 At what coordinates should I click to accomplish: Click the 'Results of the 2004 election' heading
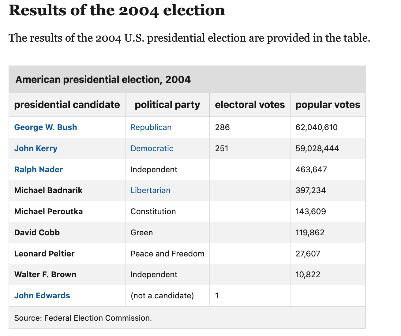(117, 10)
